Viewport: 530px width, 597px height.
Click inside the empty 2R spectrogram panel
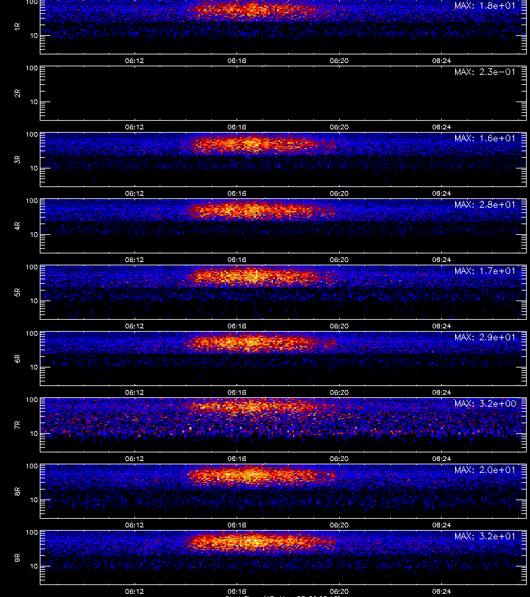point(284,94)
